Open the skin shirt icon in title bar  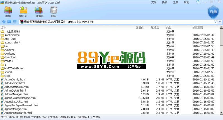tap(198, 2)
